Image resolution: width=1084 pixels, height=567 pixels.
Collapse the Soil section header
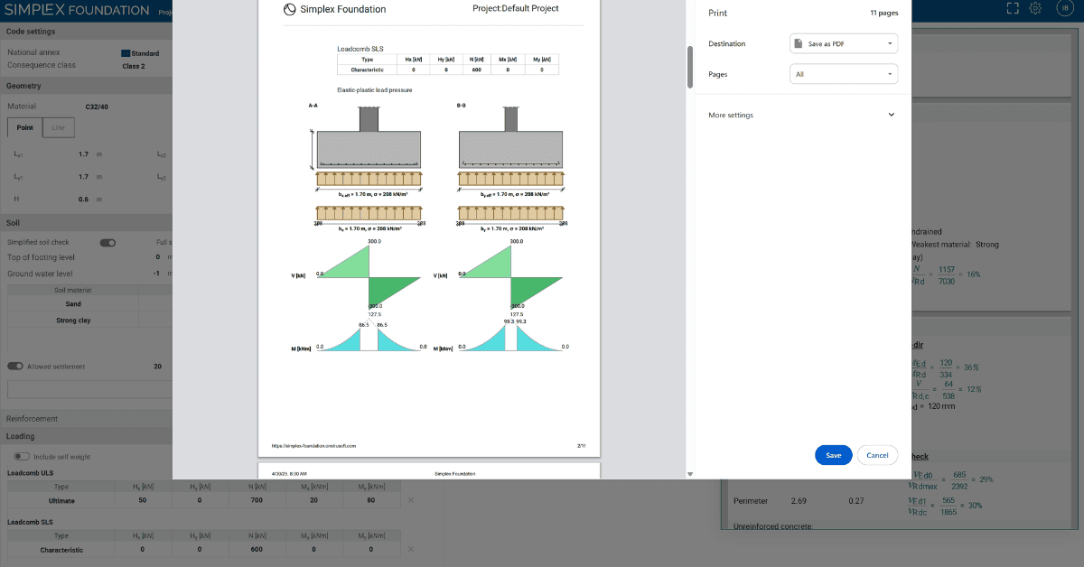point(86,222)
